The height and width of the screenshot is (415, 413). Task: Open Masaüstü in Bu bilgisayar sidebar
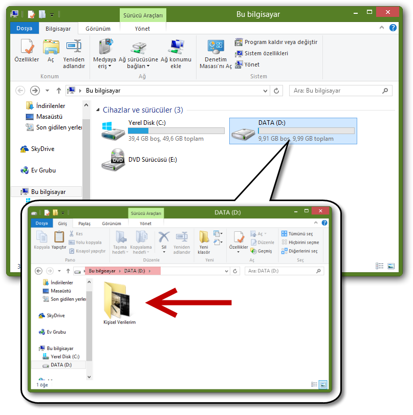point(44,117)
